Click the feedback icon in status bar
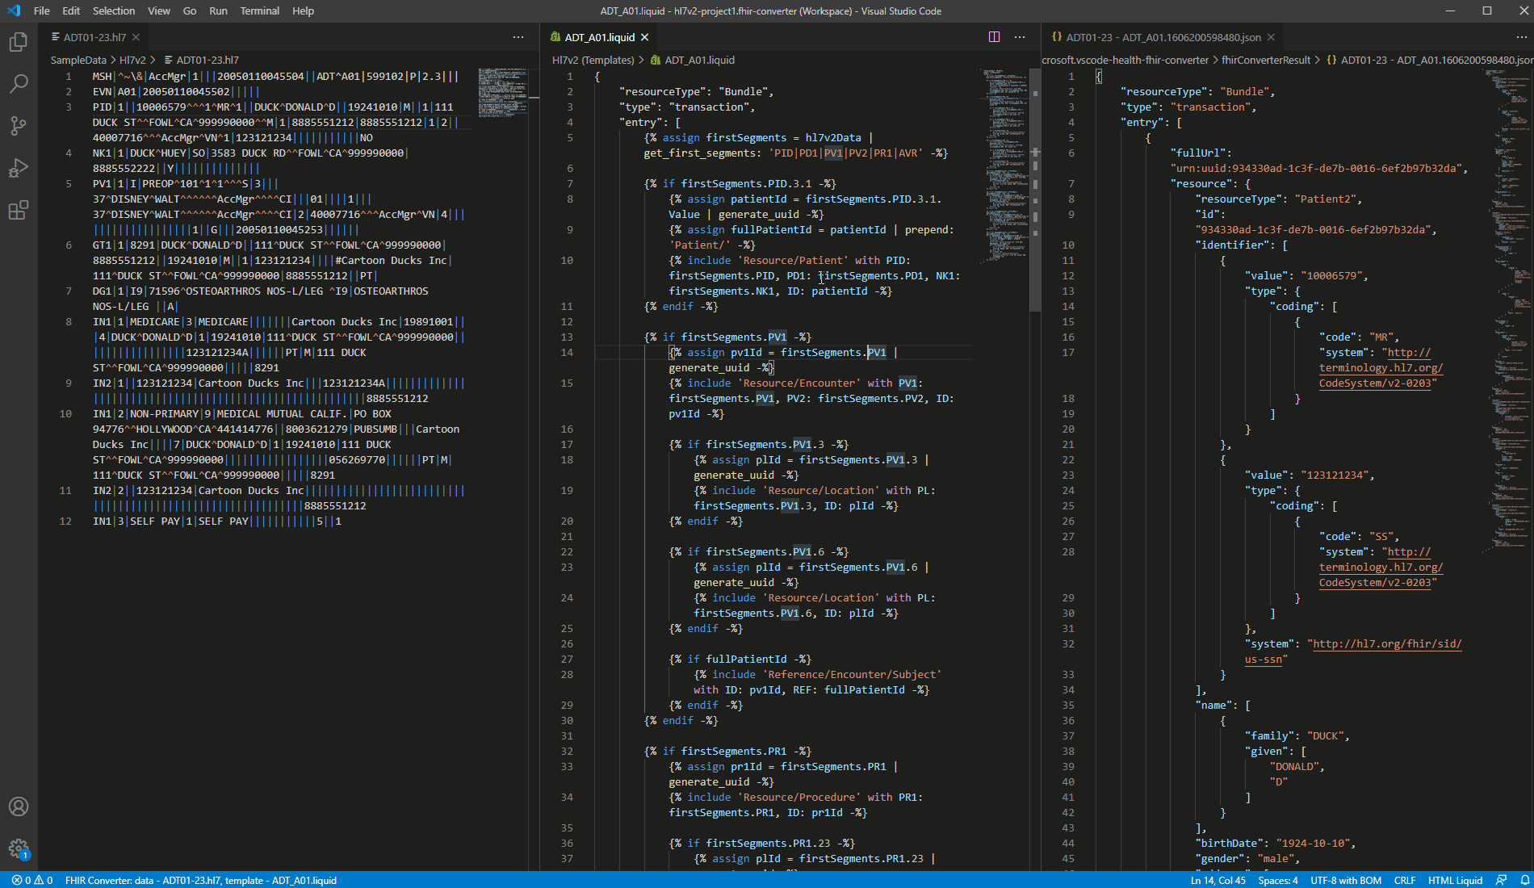 click(1501, 880)
